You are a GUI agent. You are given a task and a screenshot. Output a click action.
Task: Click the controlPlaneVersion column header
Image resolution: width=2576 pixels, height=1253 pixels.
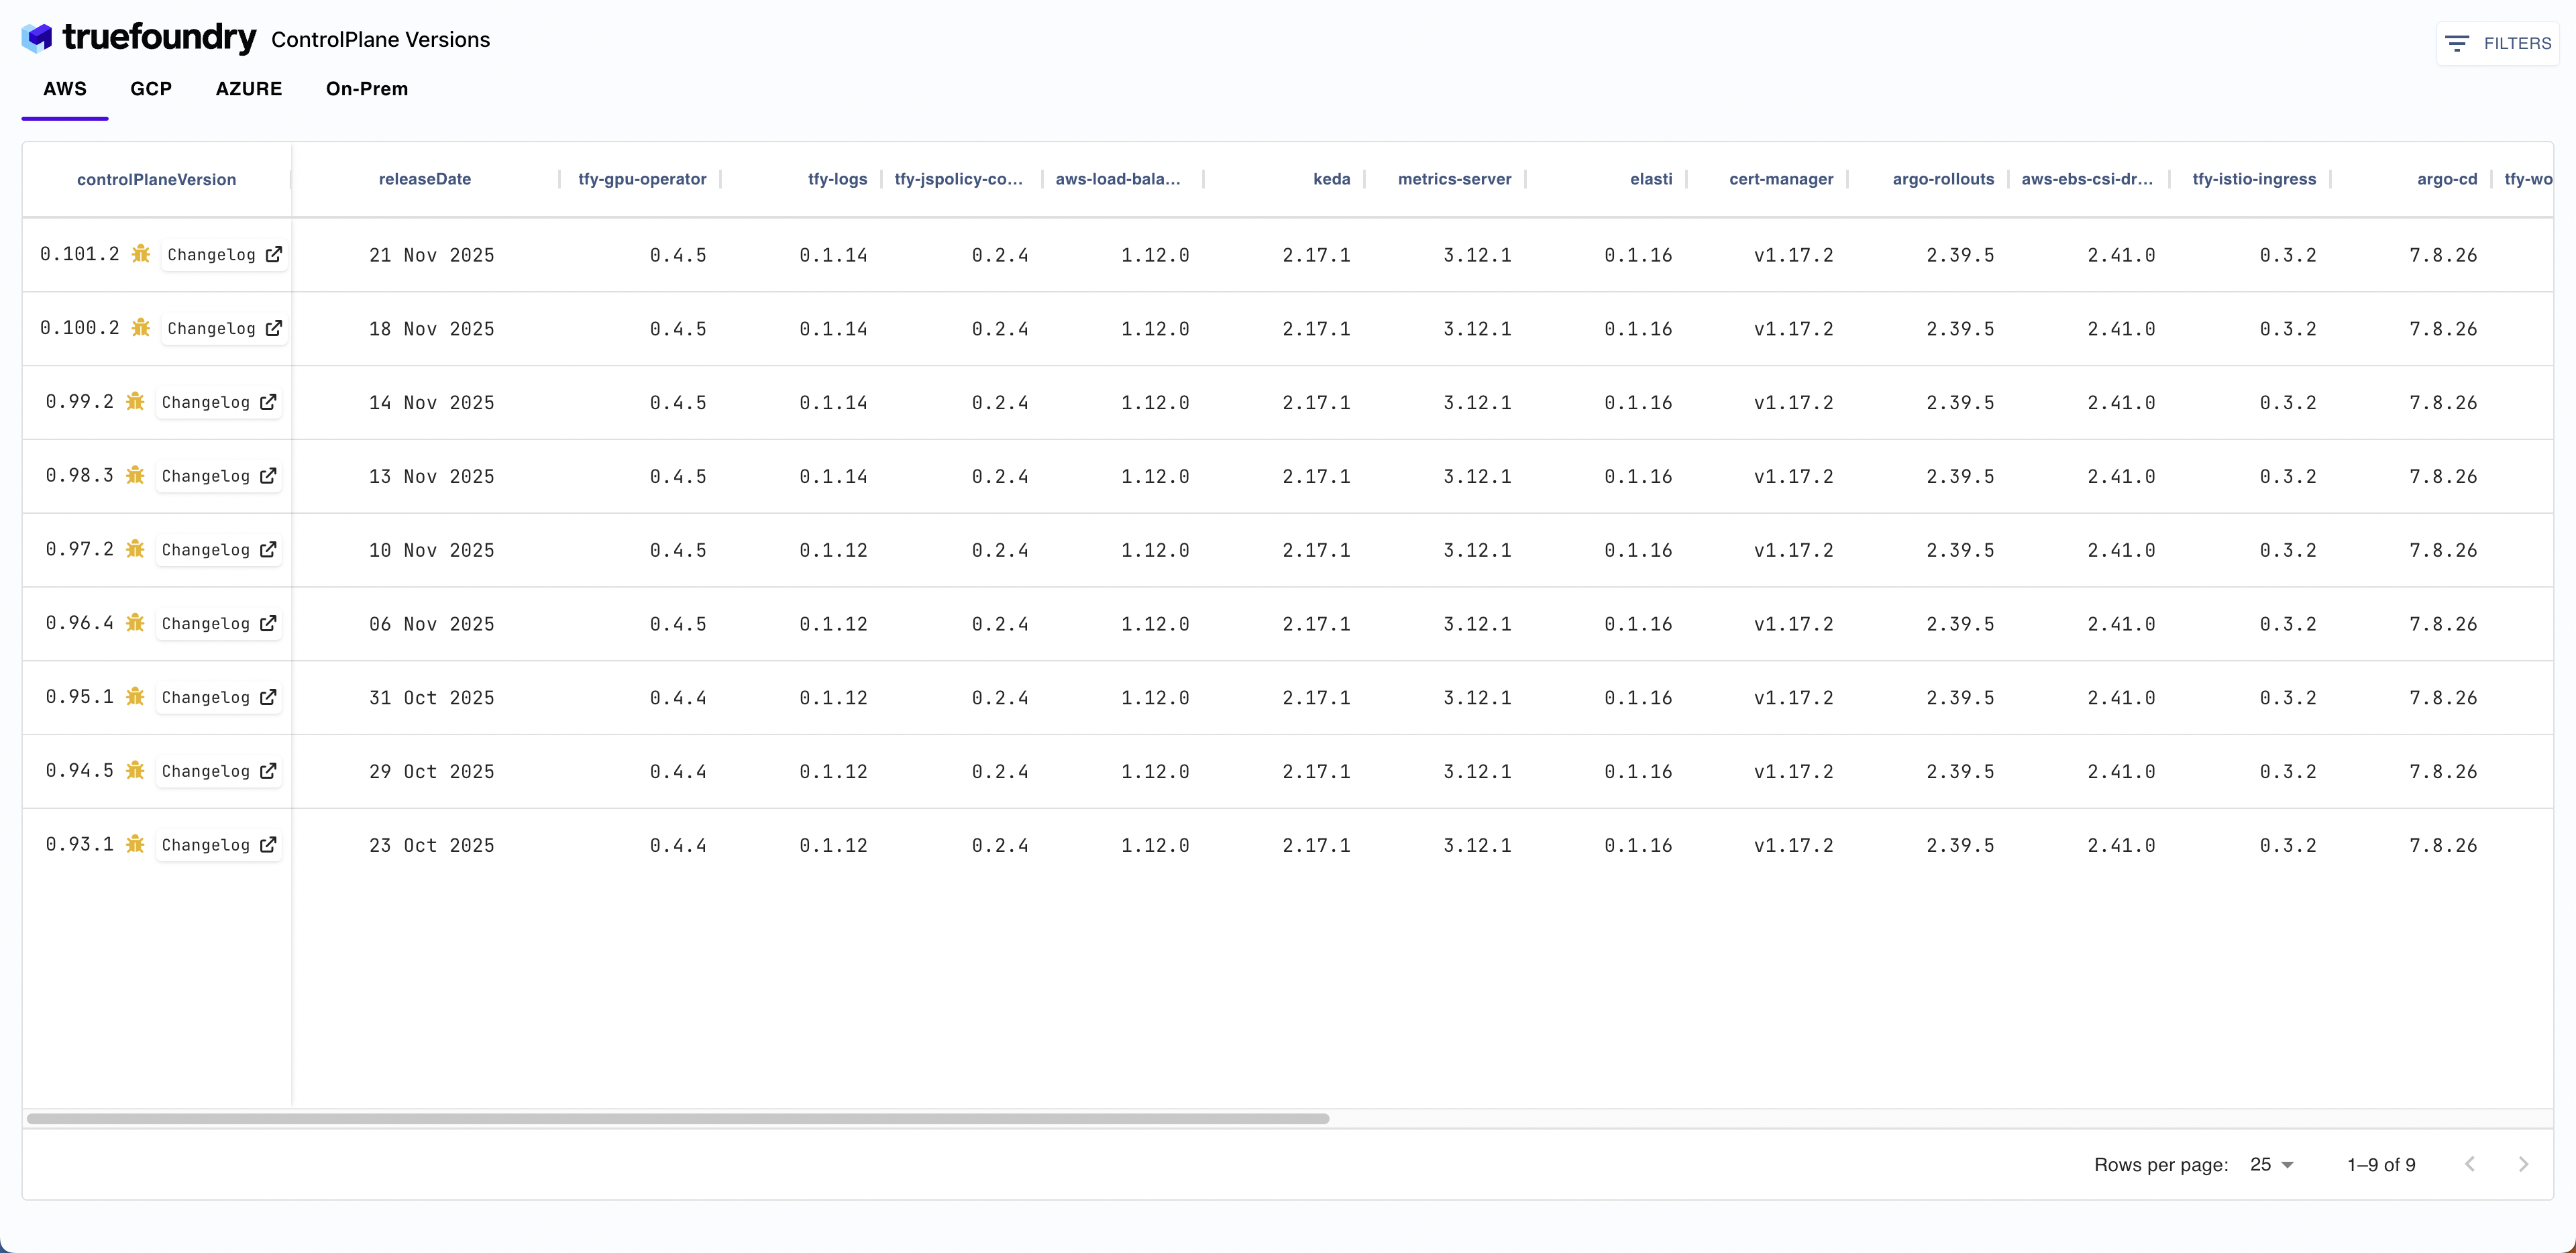coord(156,180)
